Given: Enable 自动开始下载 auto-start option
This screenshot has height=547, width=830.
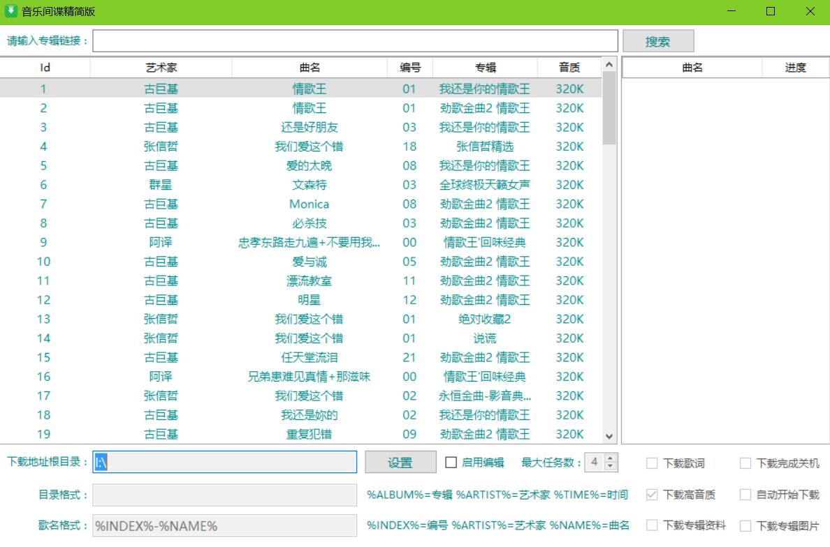Looking at the screenshot, I should pyautogui.click(x=745, y=494).
